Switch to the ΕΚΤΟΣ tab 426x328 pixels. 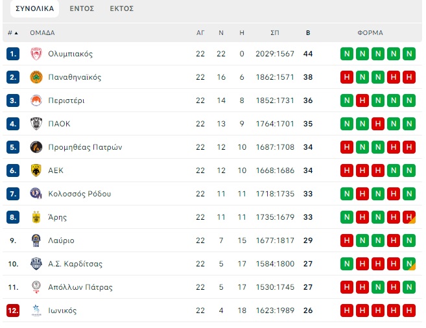point(122,8)
